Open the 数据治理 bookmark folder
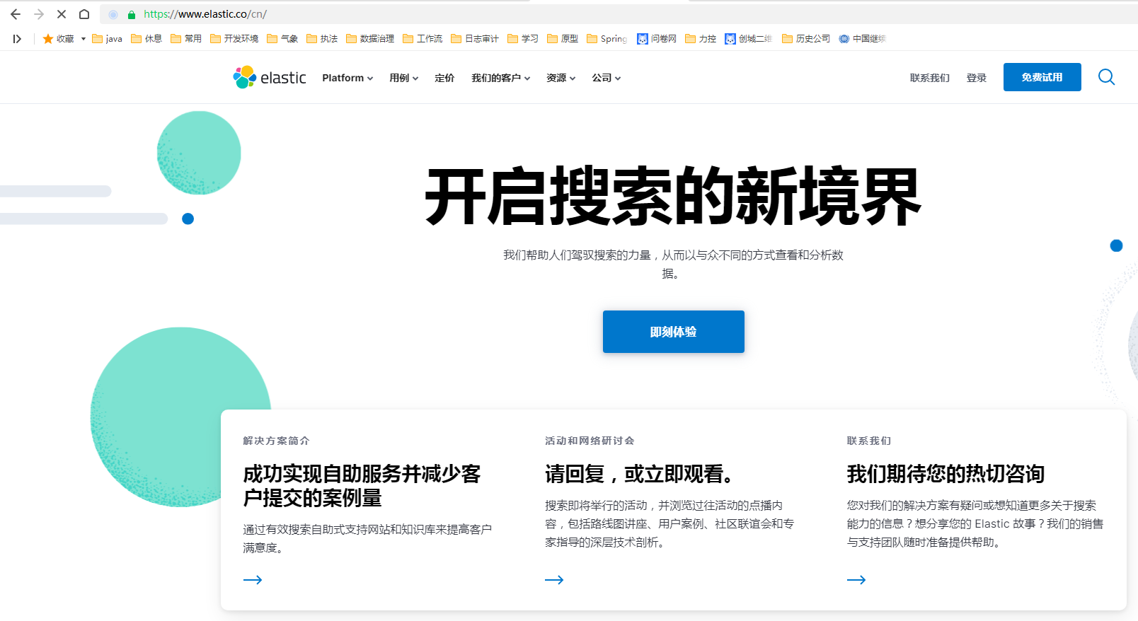 (370, 39)
